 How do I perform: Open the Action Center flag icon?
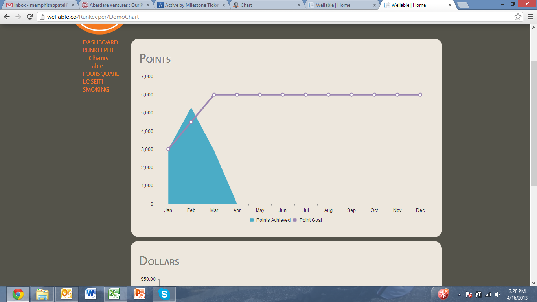(469, 295)
